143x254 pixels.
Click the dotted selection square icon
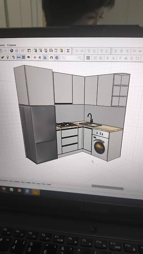88,58
